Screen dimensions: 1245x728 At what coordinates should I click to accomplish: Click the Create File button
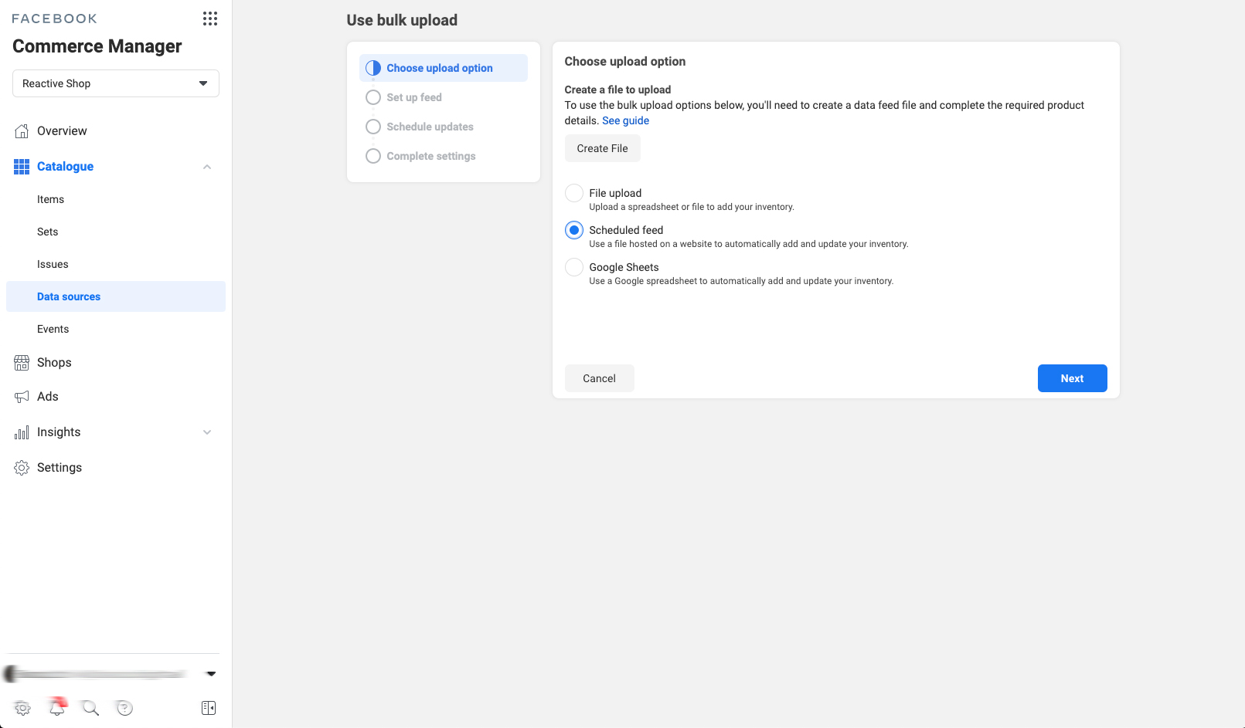click(x=603, y=148)
